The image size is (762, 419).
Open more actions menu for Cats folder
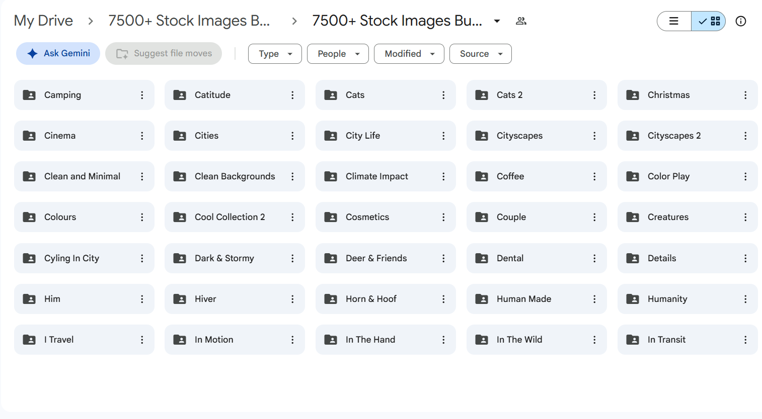[x=443, y=95]
